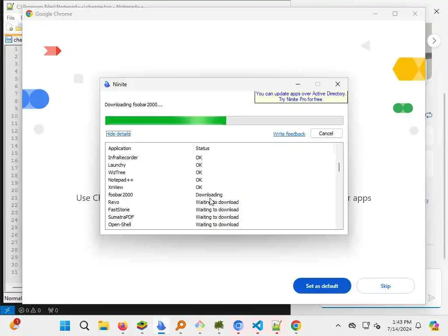The image size is (448, 336).
Task: Select the Notepad++ row in Ninite list
Action: 220,180
